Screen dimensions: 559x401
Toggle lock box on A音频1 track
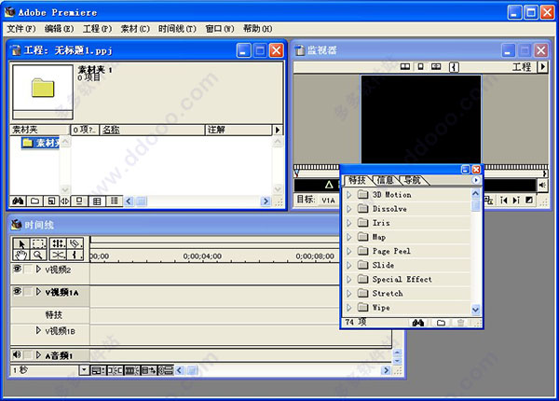[x=28, y=355]
